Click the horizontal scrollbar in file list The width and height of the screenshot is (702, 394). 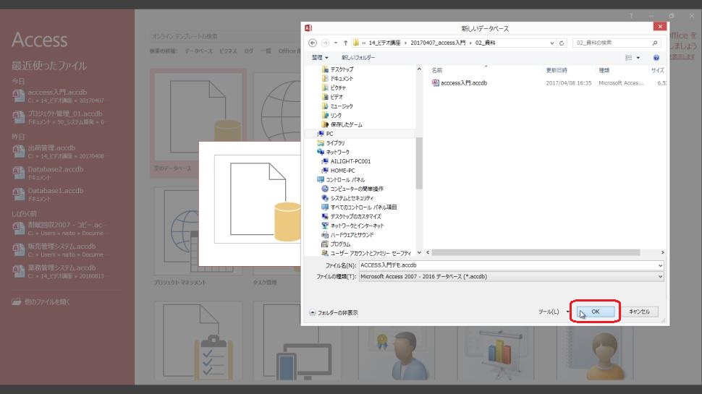point(536,253)
